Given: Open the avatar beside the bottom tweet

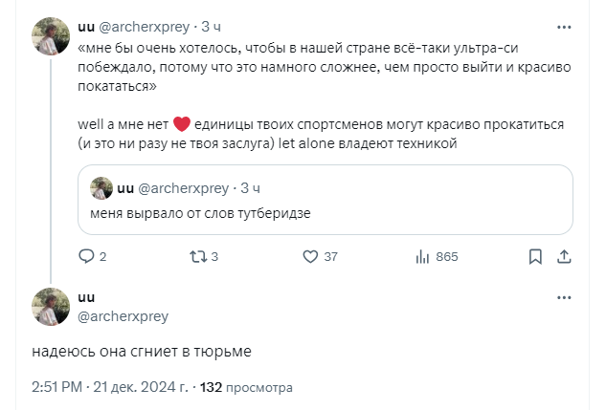Looking at the screenshot, I should (51, 306).
